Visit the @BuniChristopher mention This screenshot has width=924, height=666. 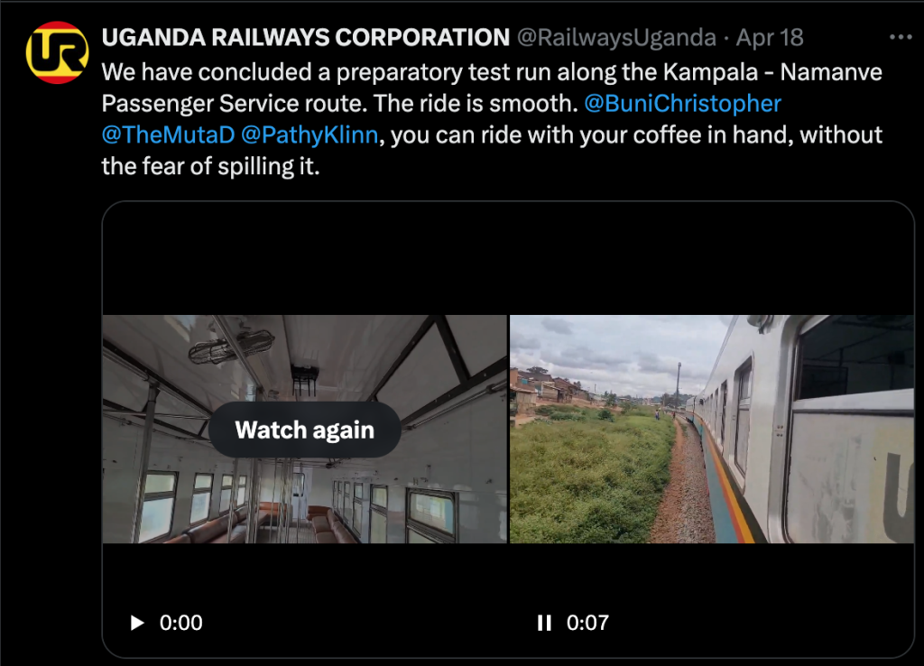point(682,103)
